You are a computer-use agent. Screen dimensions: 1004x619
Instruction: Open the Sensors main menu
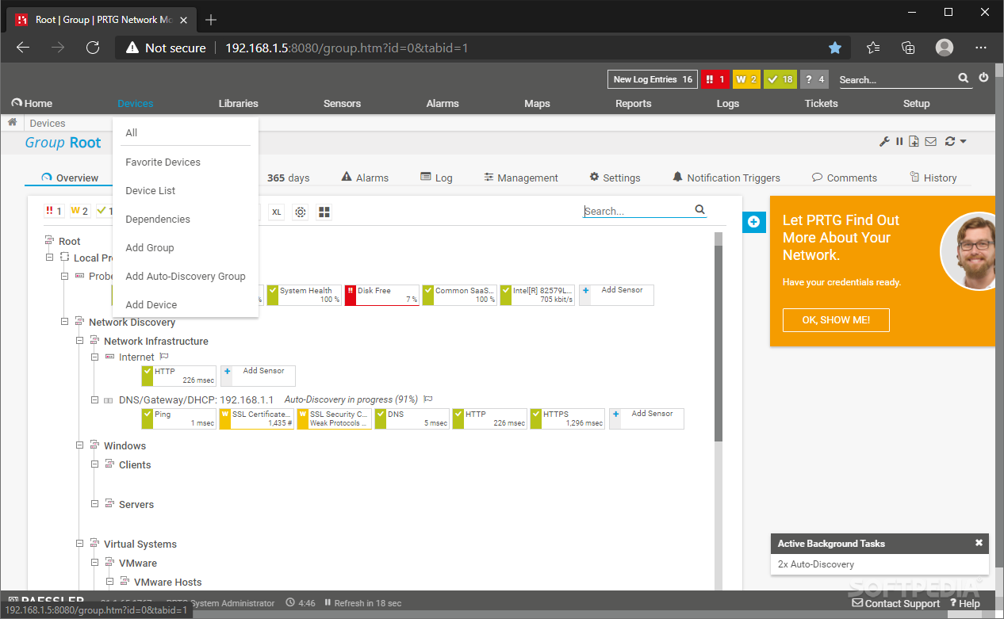342,103
